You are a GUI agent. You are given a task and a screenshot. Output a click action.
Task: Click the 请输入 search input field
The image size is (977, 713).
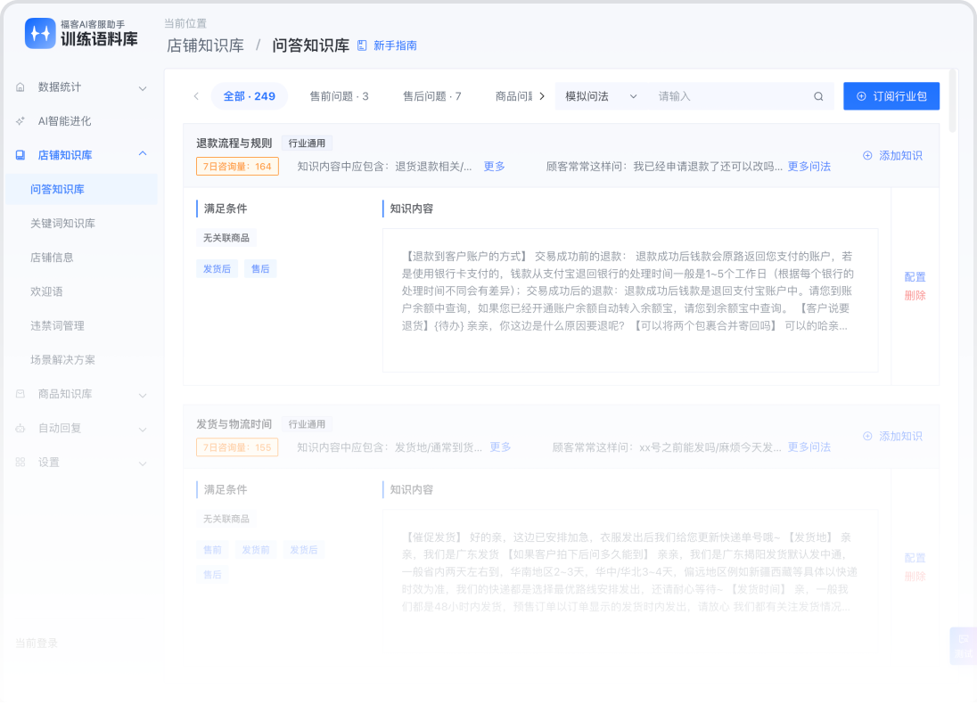click(x=713, y=95)
